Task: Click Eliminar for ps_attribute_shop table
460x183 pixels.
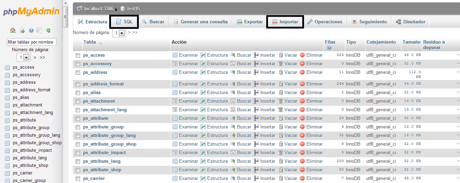Action: click(311, 170)
